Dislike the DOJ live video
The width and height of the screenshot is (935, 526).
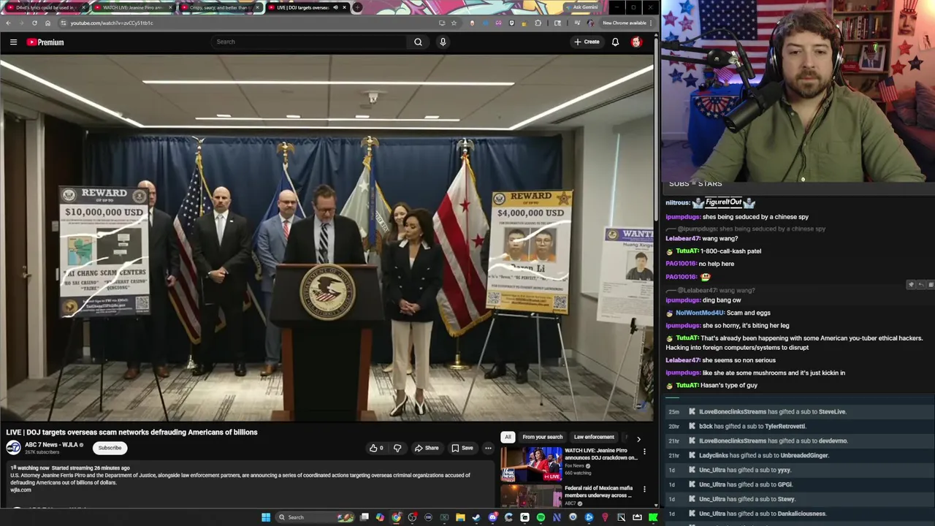397,448
